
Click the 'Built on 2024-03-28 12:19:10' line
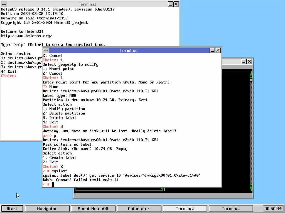[x=32, y=14]
